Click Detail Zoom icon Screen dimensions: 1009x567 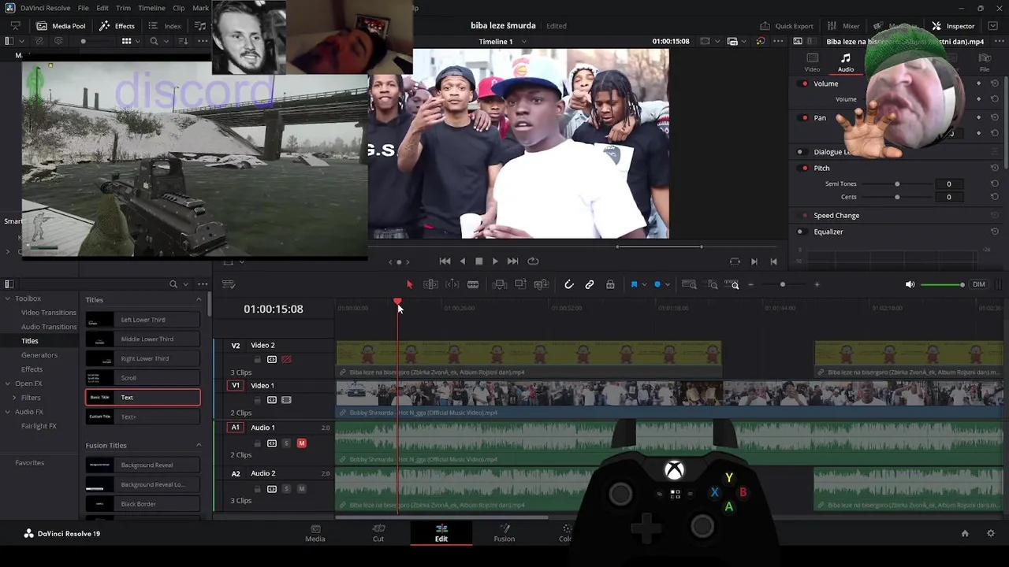tap(710, 284)
